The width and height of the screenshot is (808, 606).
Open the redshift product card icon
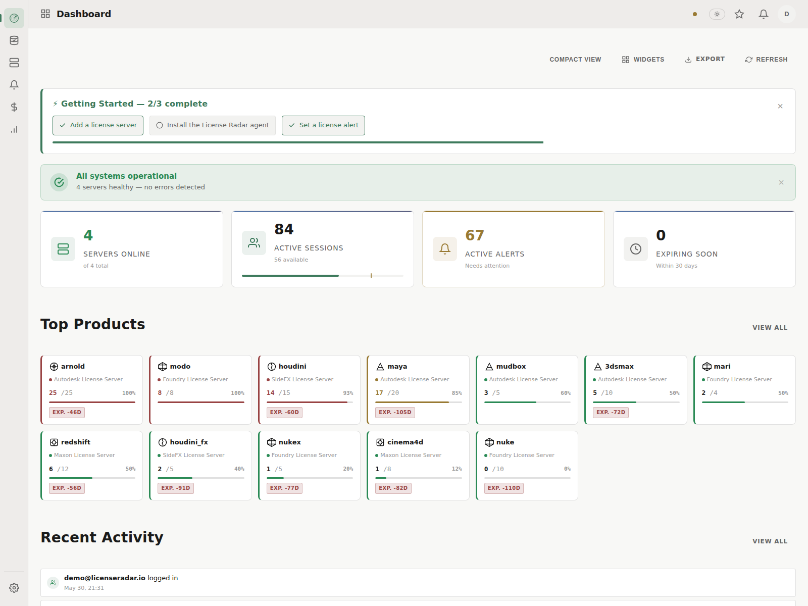click(x=54, y=442)
